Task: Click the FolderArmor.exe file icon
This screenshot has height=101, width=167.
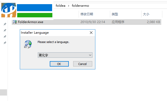Action: [x=15, y=22]
